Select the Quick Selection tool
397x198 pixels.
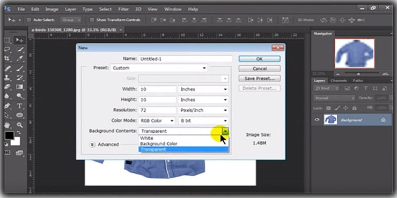[x=20, y=49]
